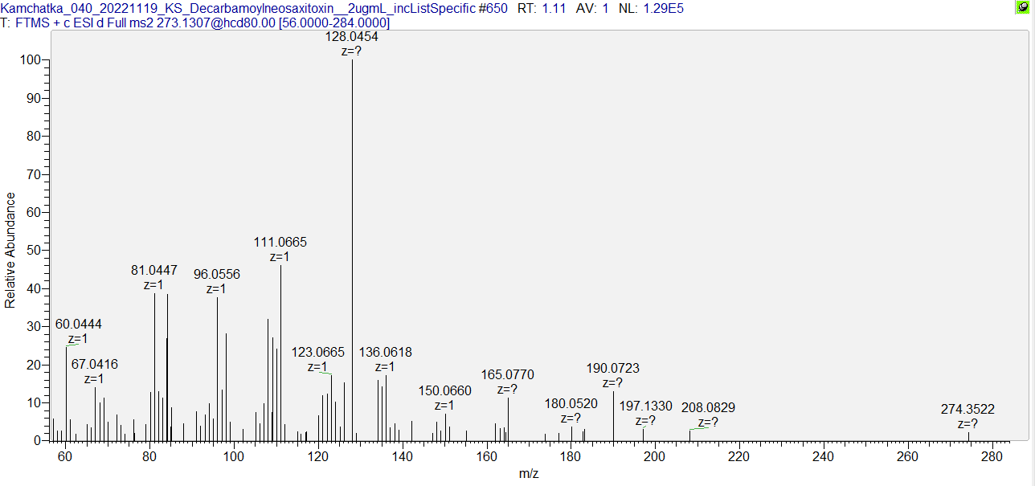Viewport: 1035px width, 486px height.
Task: Click the Relative Abundance axis title
Action: coord(10,250)
